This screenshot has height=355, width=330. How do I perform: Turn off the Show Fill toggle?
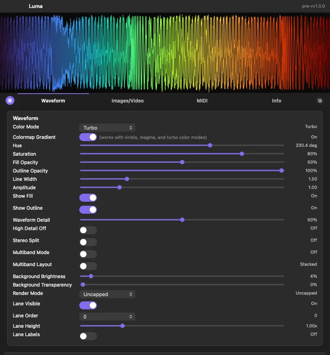88,198
